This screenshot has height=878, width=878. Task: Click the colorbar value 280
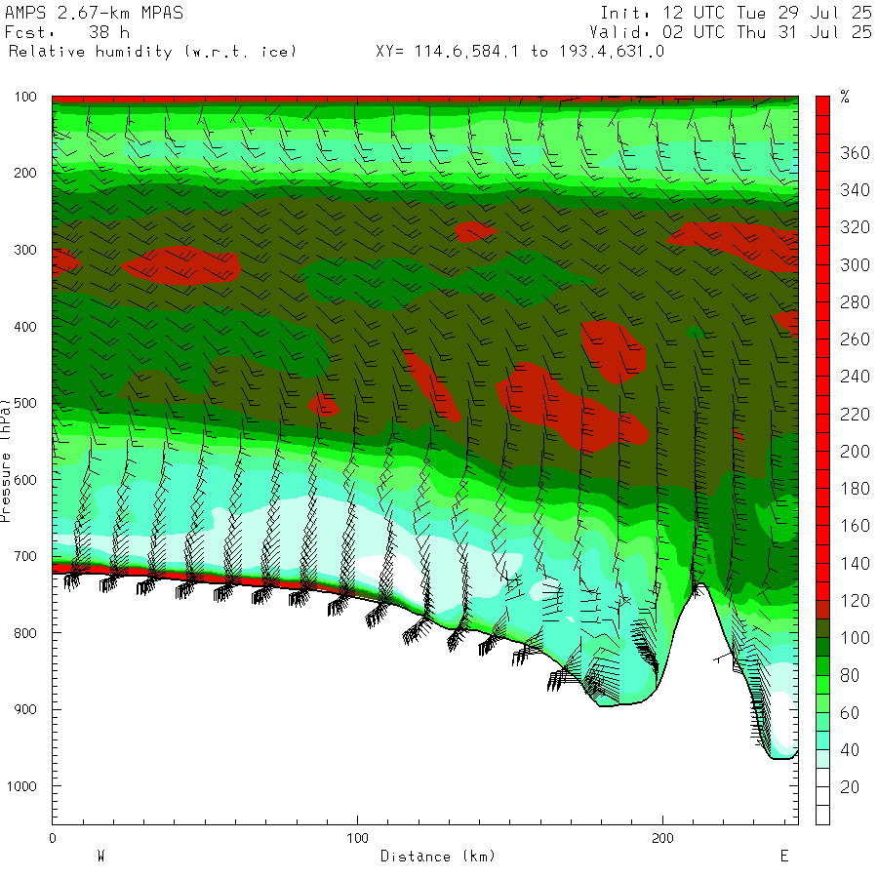pyautogui.click(x=855, y=302)
